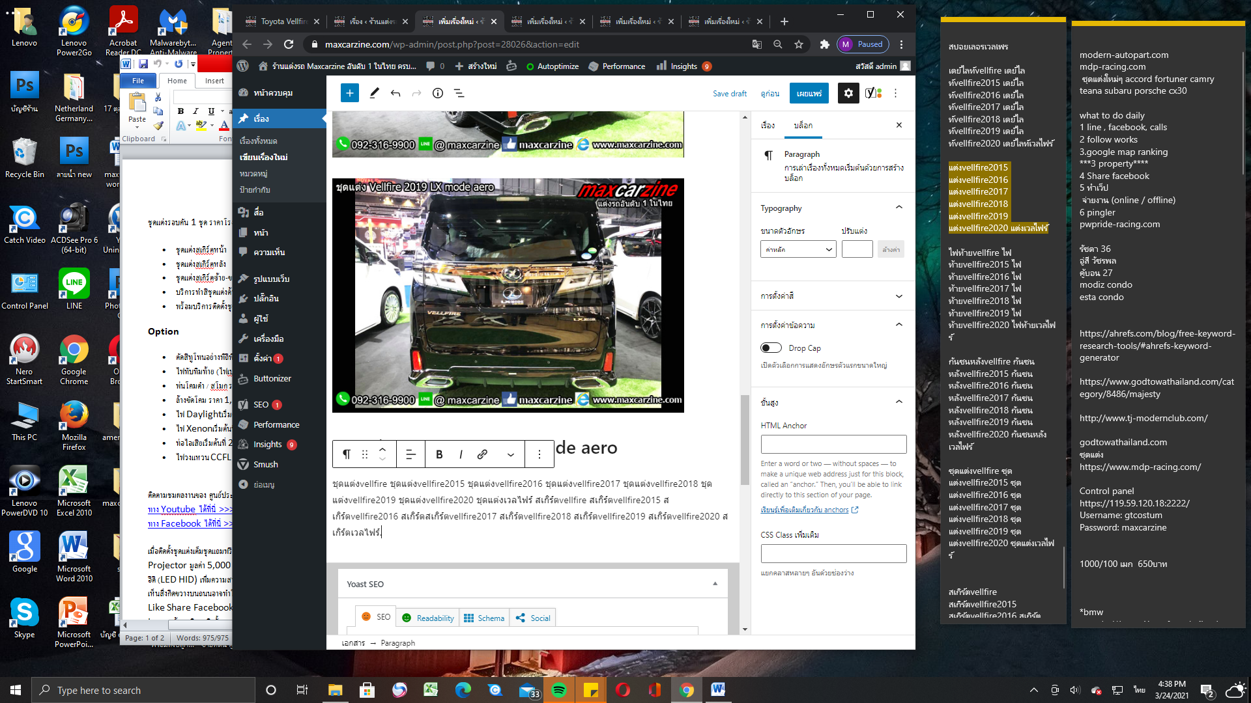Collapse the Typography panel

coord(899,208)
